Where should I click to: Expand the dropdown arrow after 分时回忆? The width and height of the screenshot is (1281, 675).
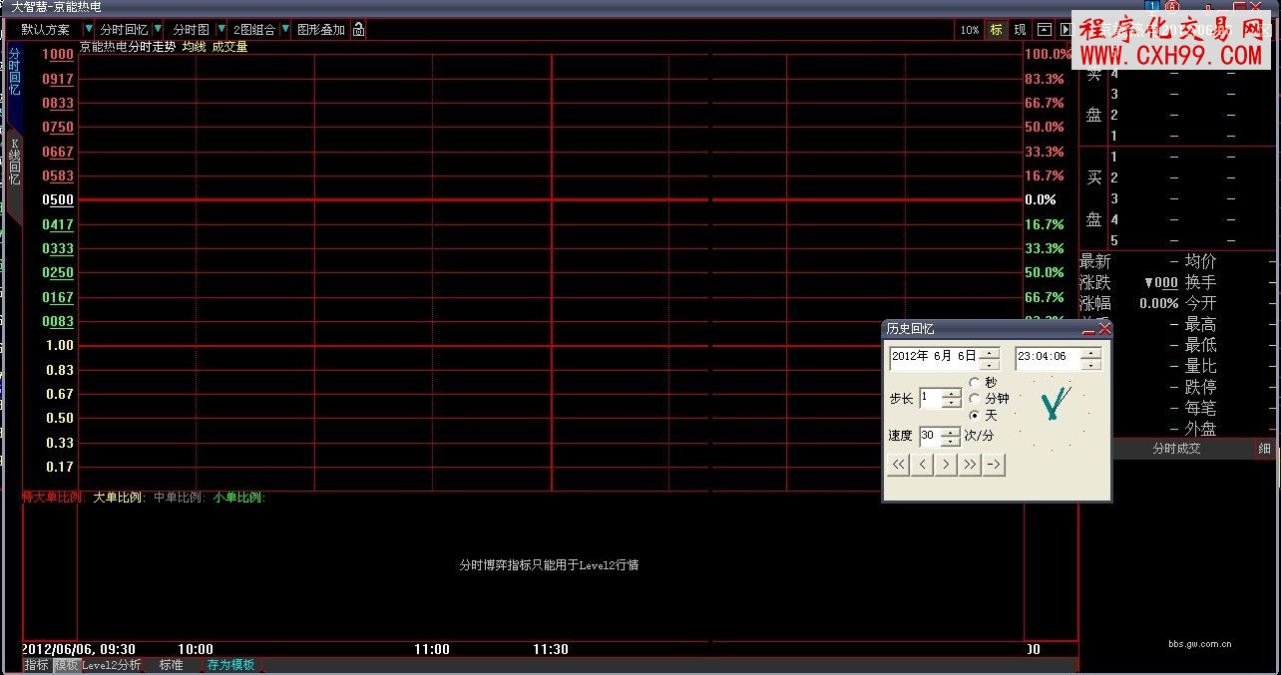pos(158,30)
